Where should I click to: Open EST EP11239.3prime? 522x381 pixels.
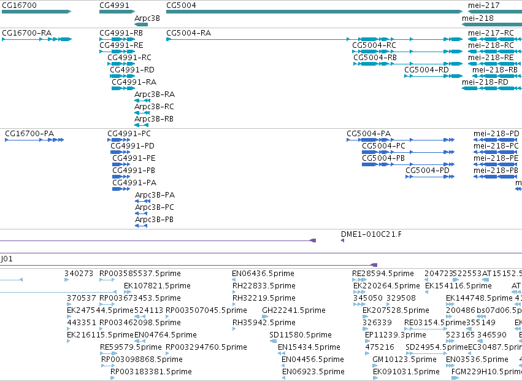pyautogui.click(x=367, y=341)
